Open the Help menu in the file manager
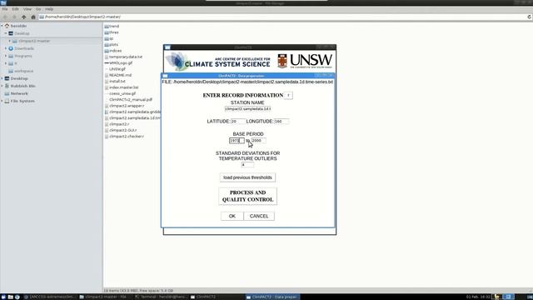Viewport: 533px width, 300px height. (x=49, y=9)
